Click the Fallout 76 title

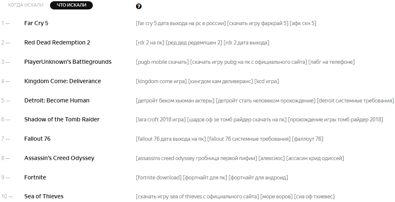[37, 139]
